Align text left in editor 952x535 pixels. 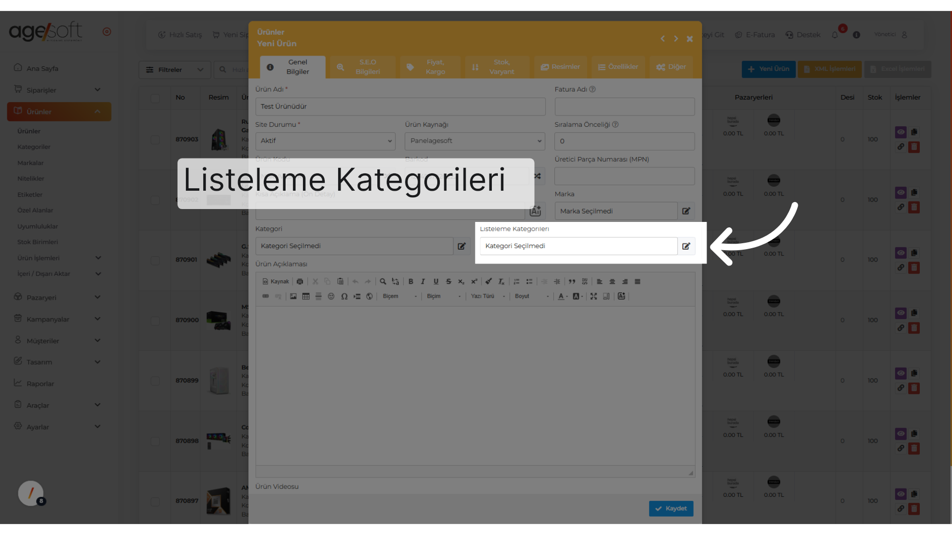[599, 281]
